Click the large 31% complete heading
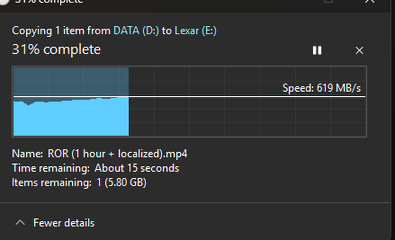The width and height of the screenshot is (395, 240). coord(56,49)
